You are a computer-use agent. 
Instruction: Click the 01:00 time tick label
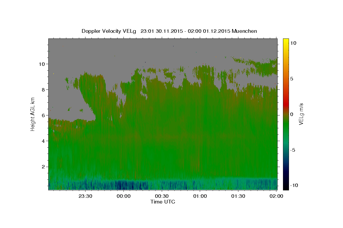pyautogui.click(x=200, y=196)
